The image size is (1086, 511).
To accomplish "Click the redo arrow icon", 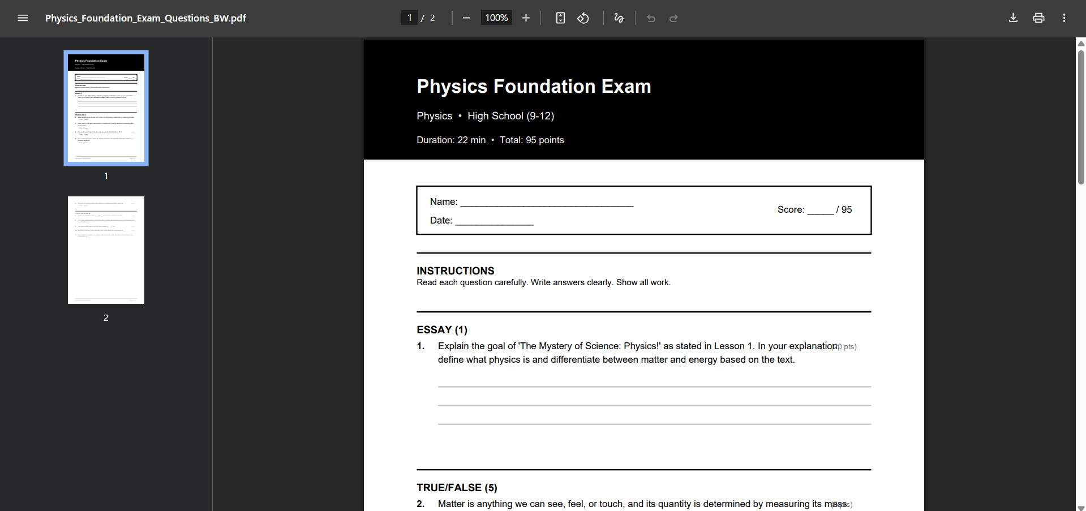I will (673, 18).
